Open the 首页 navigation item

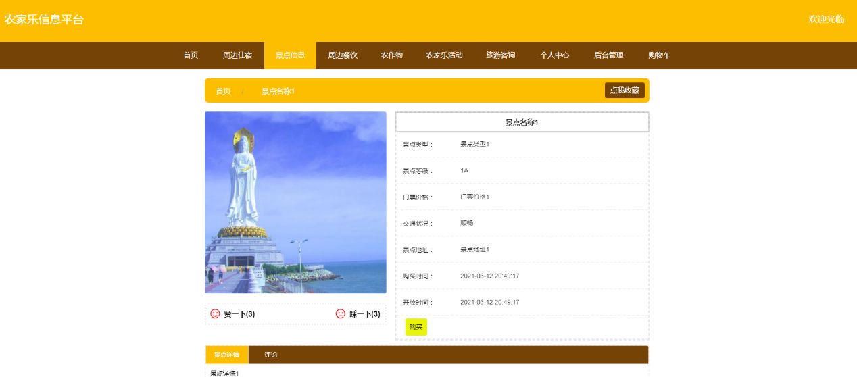[191, 55]
